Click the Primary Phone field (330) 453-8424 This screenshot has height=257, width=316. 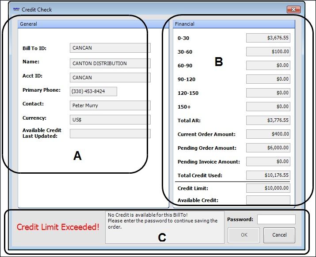tap(93, 91)
